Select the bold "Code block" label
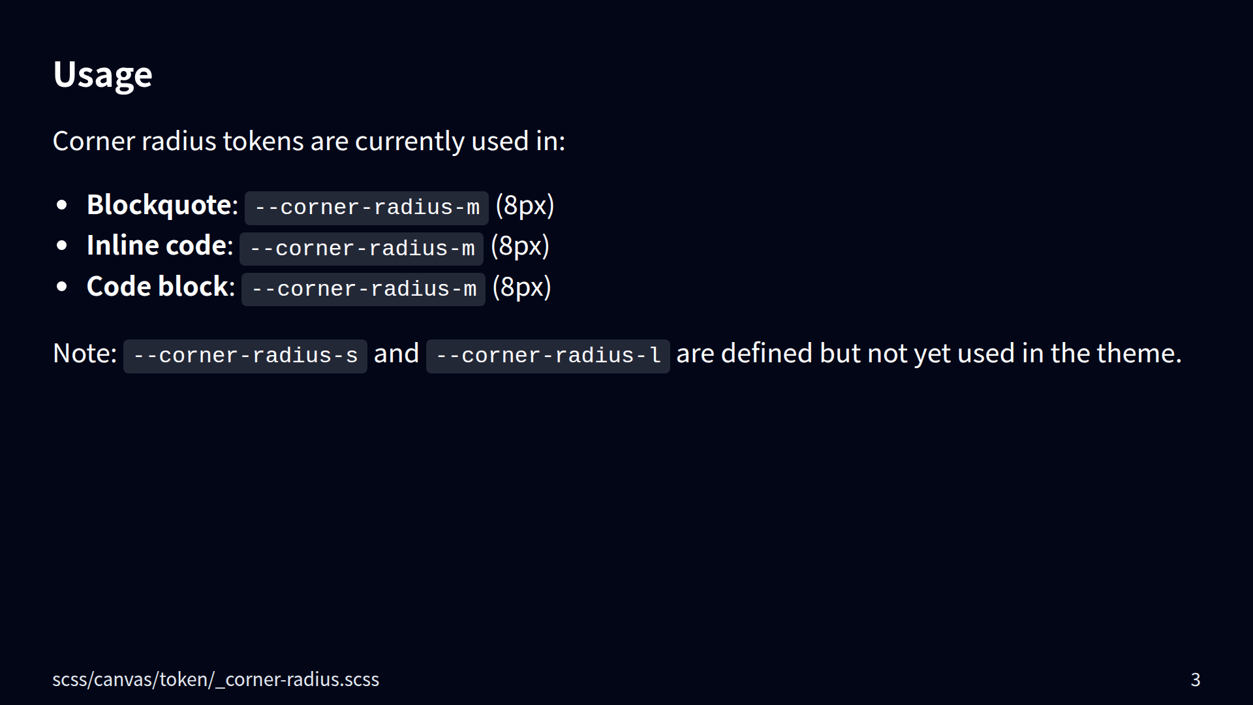Screen dimensions: 1253x705 pyautogui.click(x=157, y=287)
